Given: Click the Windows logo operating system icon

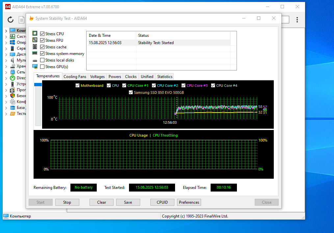Looking at the screenshot, I should click(x=13, y=42).
